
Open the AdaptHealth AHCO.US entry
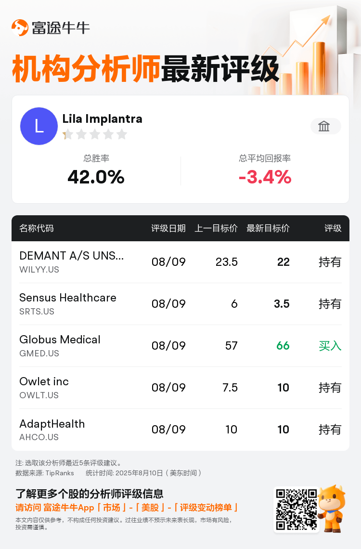180,430
